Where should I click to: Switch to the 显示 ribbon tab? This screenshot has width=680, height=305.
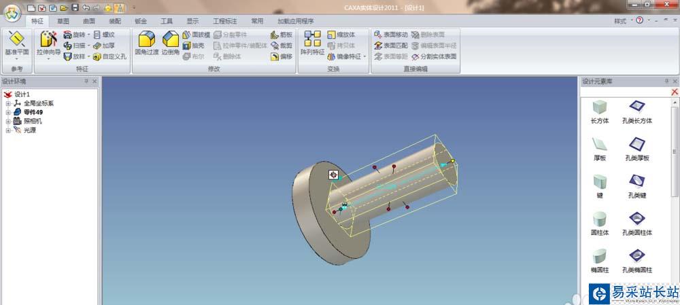(193, 21)
